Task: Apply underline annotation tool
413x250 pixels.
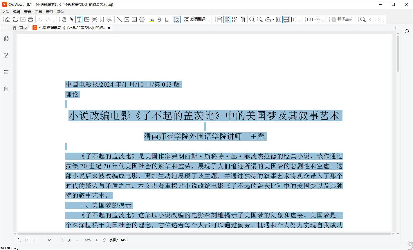Action: [x=167, y=19]
